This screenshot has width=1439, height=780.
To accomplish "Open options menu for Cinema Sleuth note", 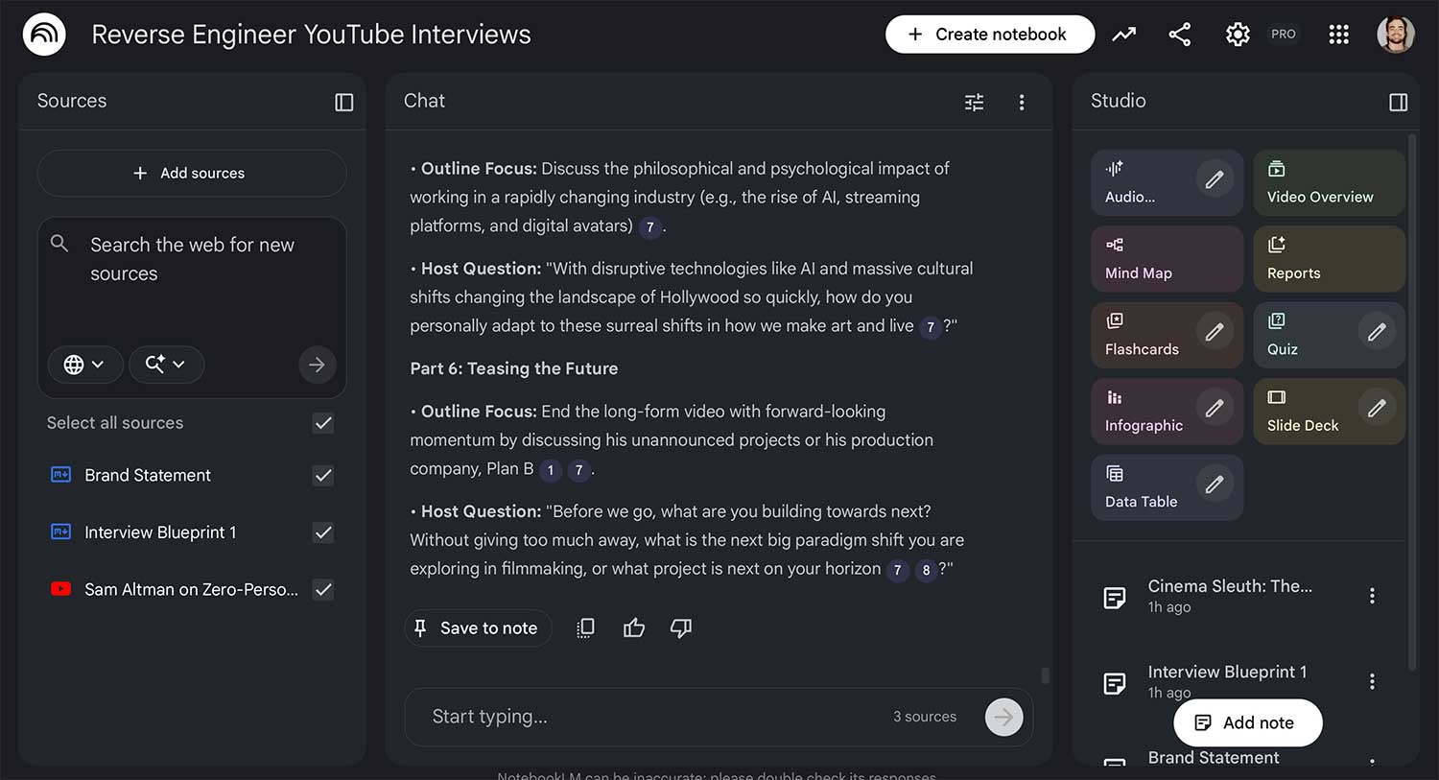I will [x=1373, y=596].
